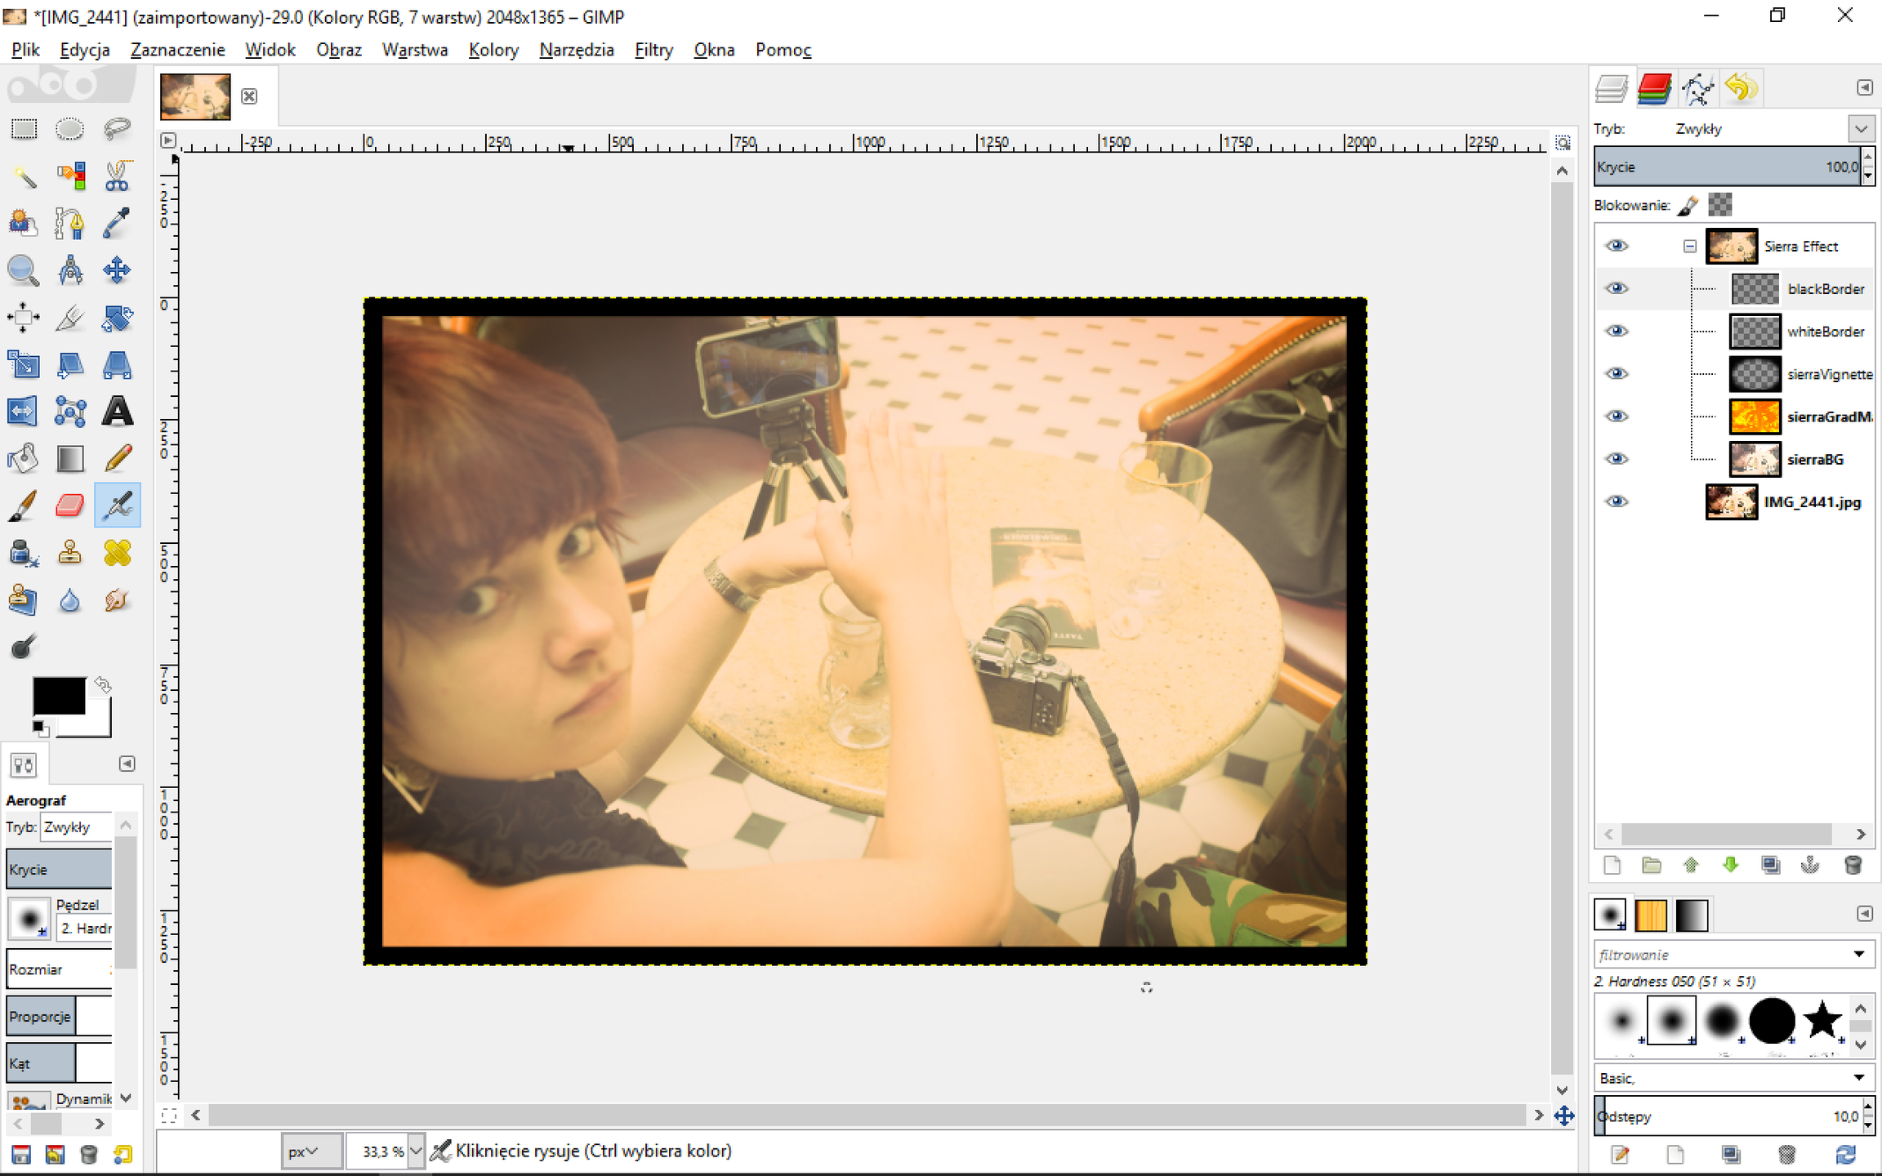Viewport: 1882px width, 1176px height.
Task: Hide the whiteBorder layer
Action: pyautogui.click(x=1617, y=331)
